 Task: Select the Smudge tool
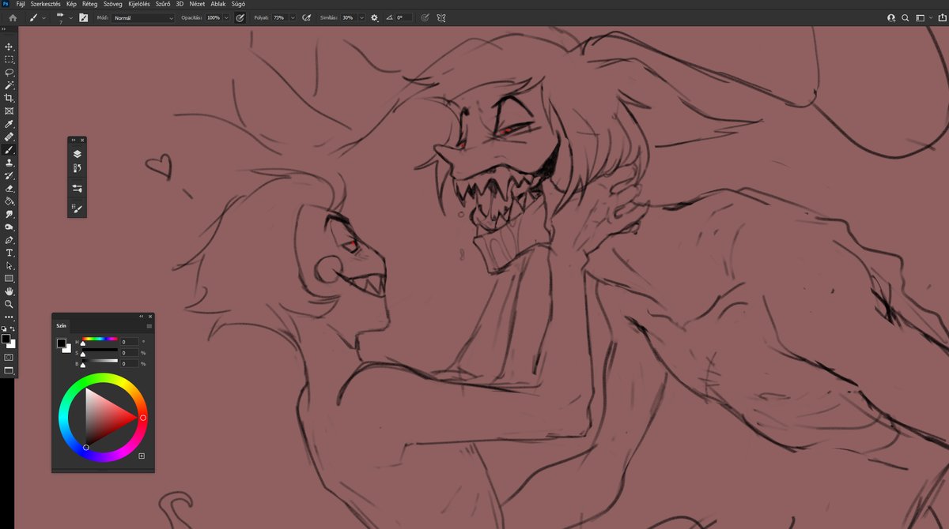[9, 214]
